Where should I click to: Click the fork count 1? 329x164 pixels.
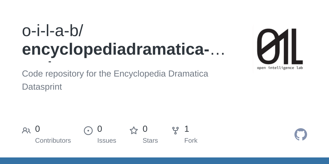click(x=187, y=129)
